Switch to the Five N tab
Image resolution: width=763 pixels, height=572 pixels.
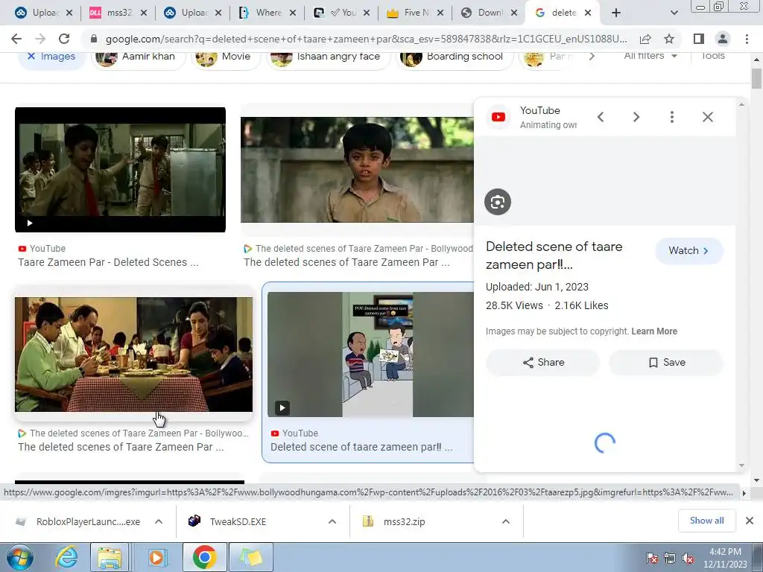[416, 13]
